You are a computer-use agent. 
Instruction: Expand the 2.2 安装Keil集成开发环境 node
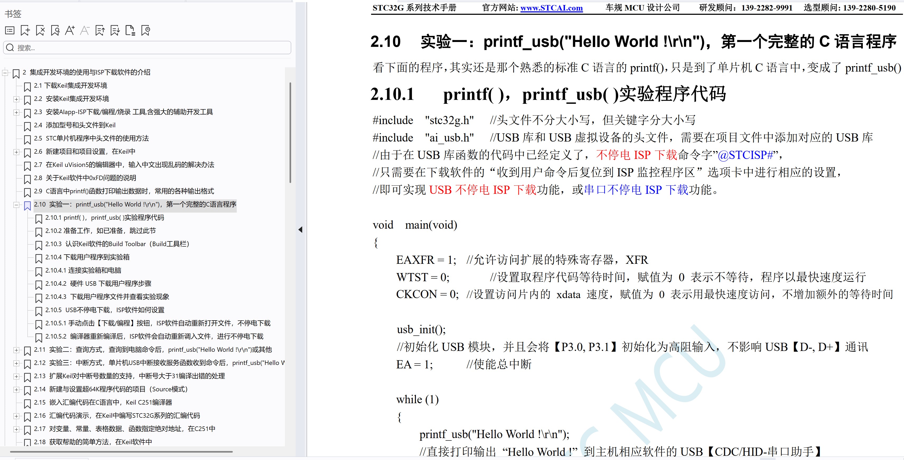coord(16,99)
